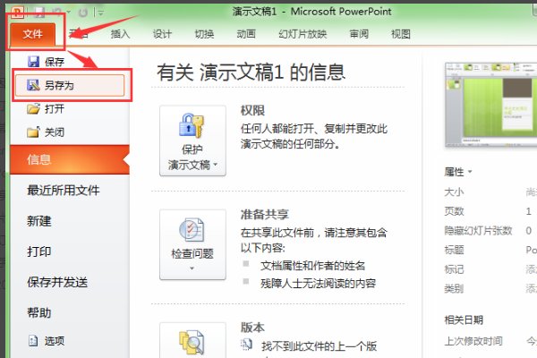Expand the 属性 dropdown
Viewport: 537px width, 358px height.
(458, 172)
